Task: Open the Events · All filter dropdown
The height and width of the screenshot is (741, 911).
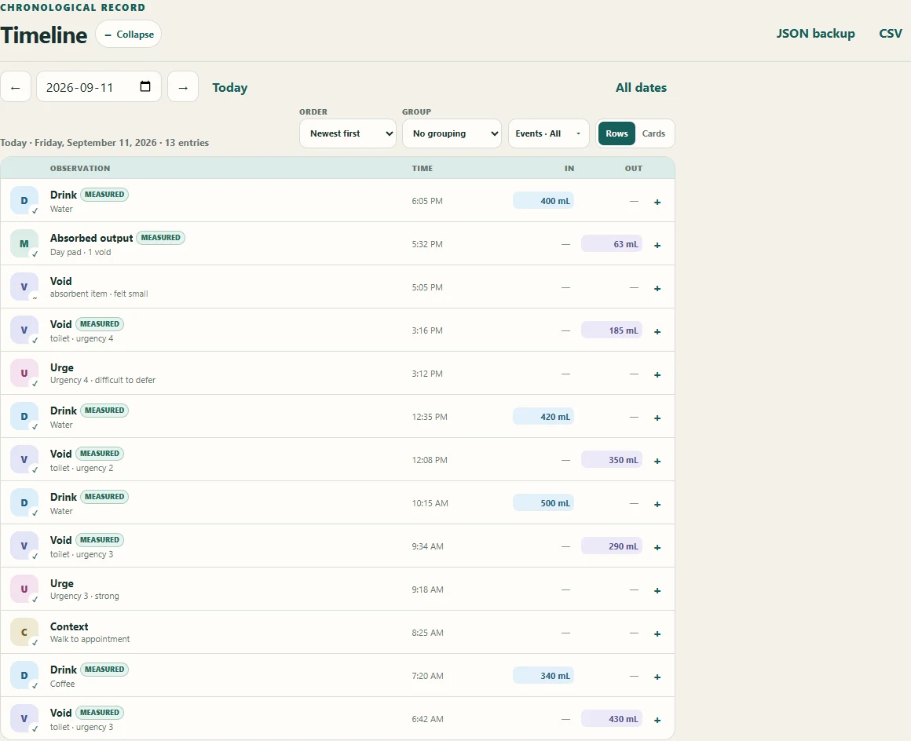Action: (548, 133)
